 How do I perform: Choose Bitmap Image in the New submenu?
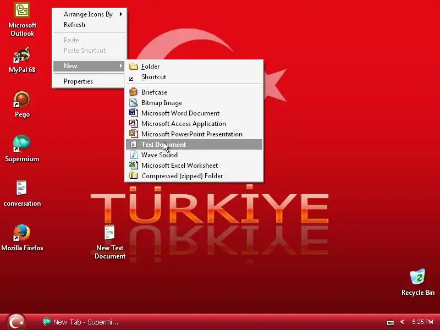pyautogui.click(x=194, y=103)
